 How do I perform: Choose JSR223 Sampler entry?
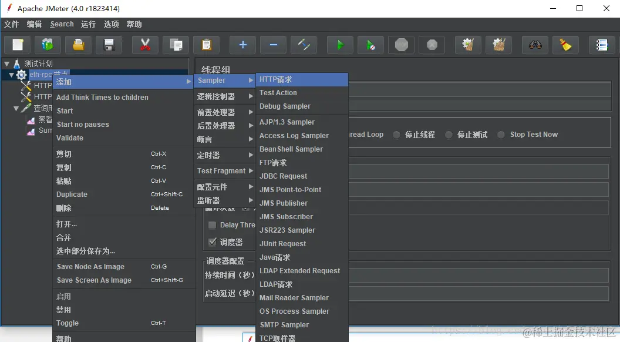pos(302,230)
